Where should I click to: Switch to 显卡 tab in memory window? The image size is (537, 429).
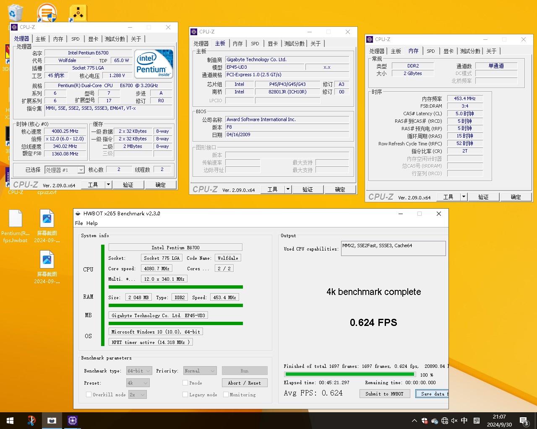click(x=448, y=51)
